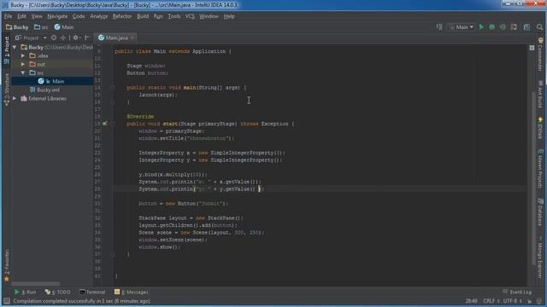
Task: Open Ant Build side panel
Action: click(x=540, y=94)
